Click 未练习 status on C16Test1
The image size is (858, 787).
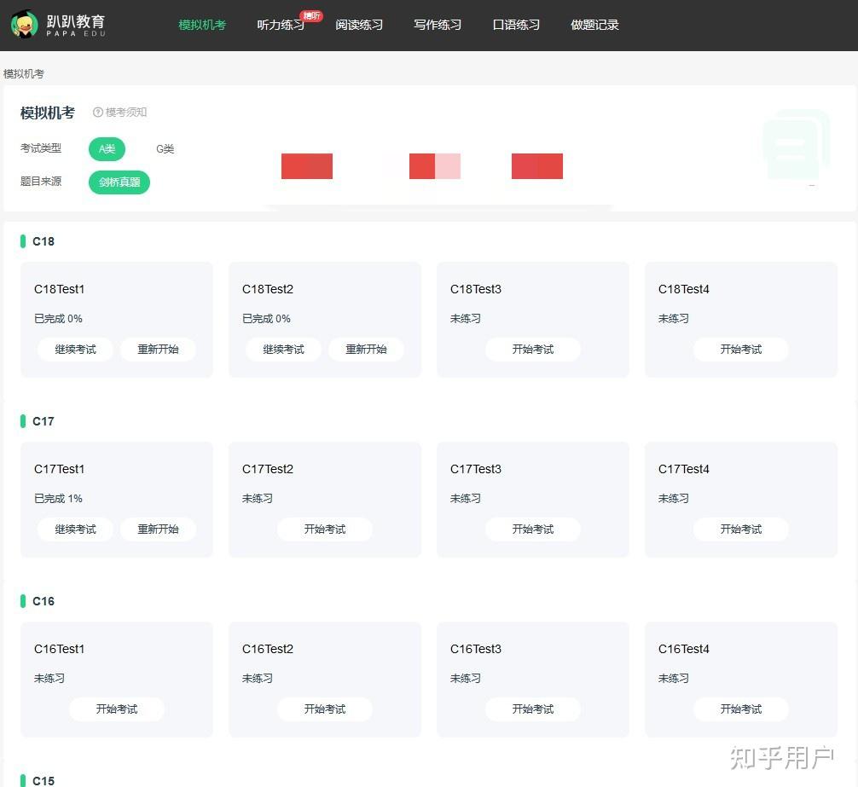49,678
